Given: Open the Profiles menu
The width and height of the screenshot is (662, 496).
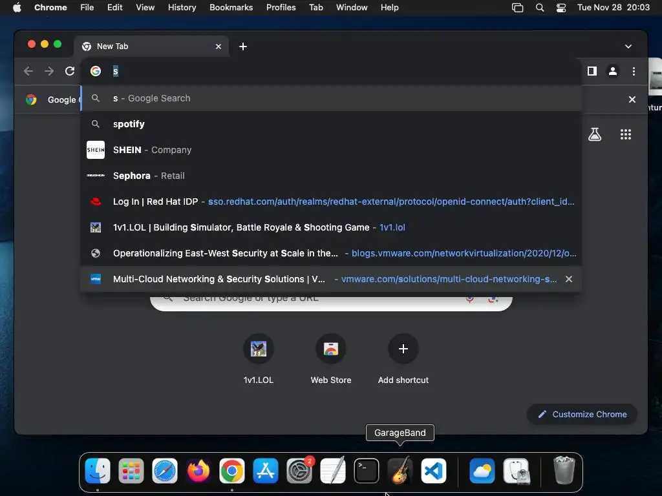Looking at the screenshot, I should click(x=281, y=8).
